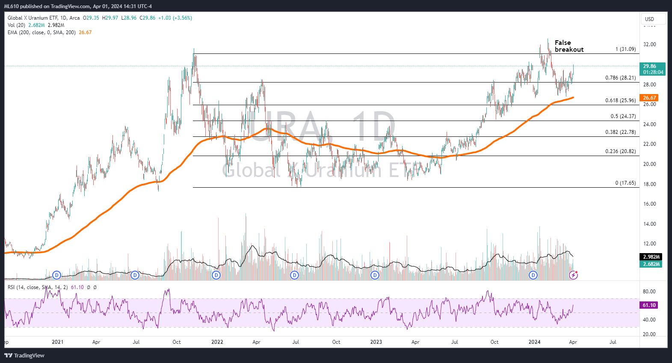Click the 32.00 price axis label
This screenshot has width=672, height=363.
pyautogui.click(x=649, y=44)
